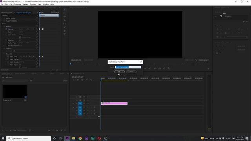Viewport: 251px width, 141px height.
Task: Select the Razor tool
Action: coord(65,20)
